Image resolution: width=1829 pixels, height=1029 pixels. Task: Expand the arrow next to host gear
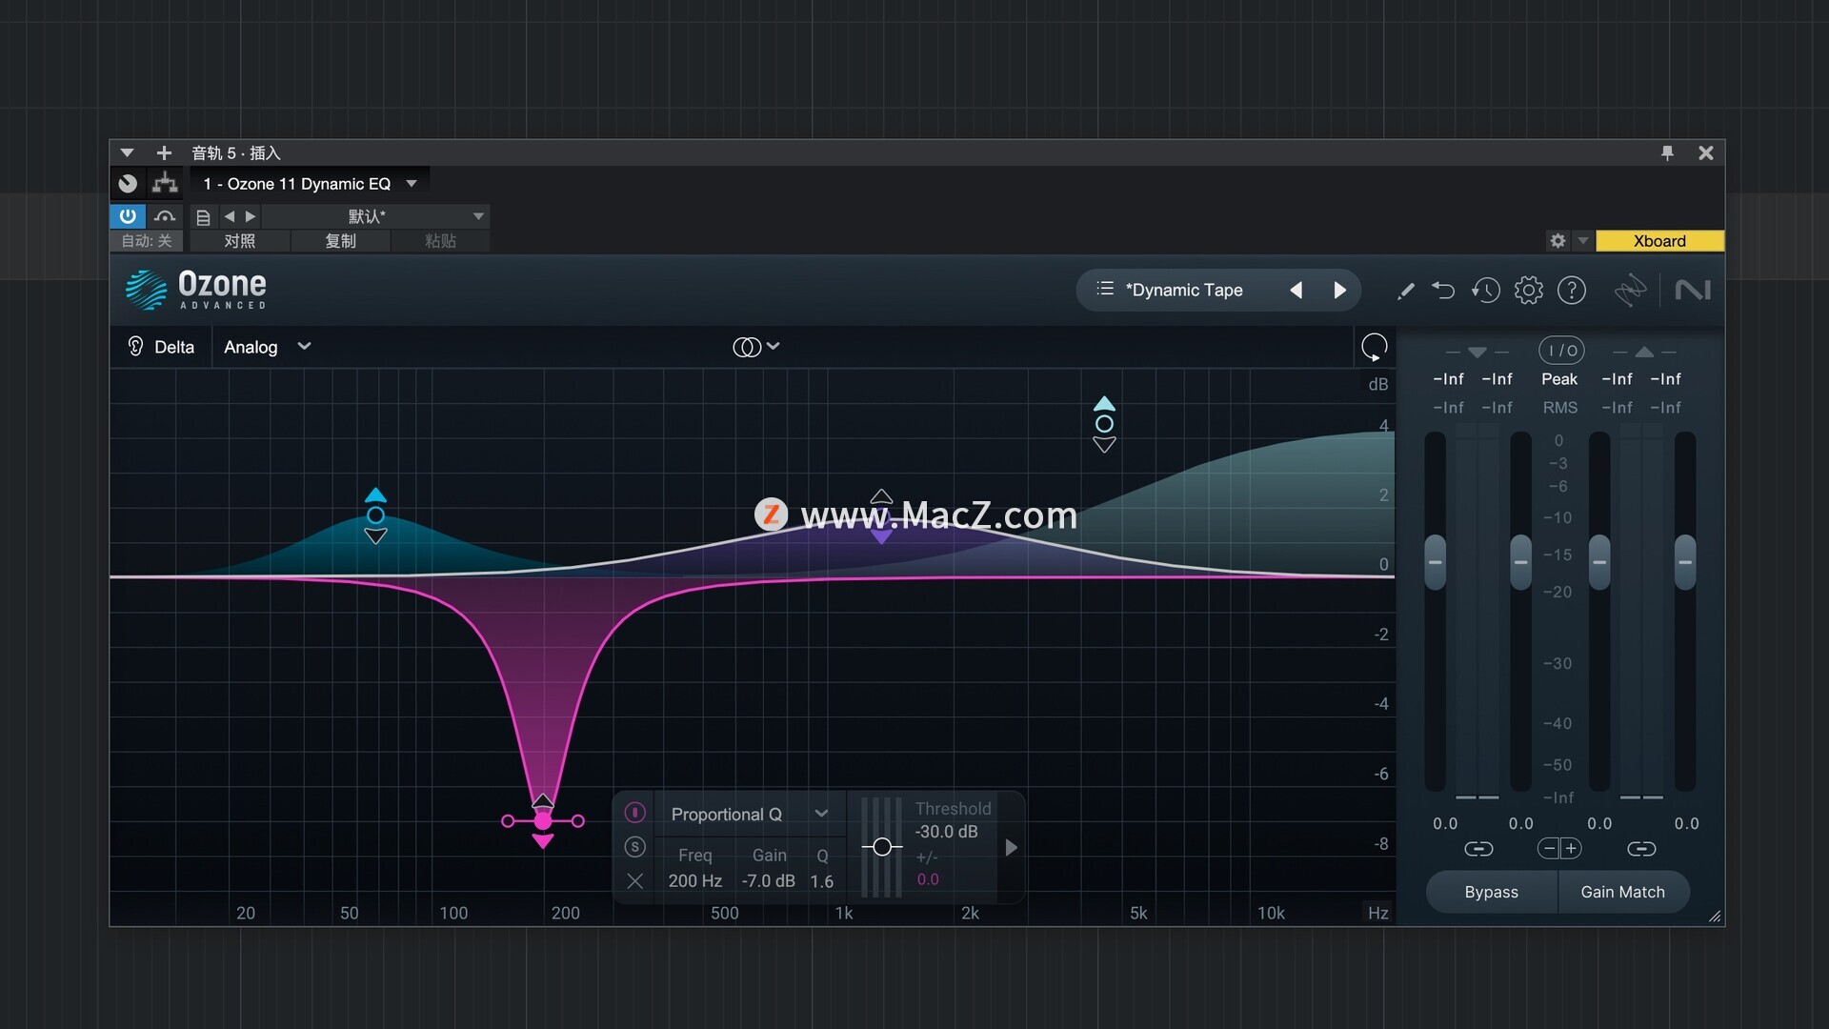coord(1582,241)
